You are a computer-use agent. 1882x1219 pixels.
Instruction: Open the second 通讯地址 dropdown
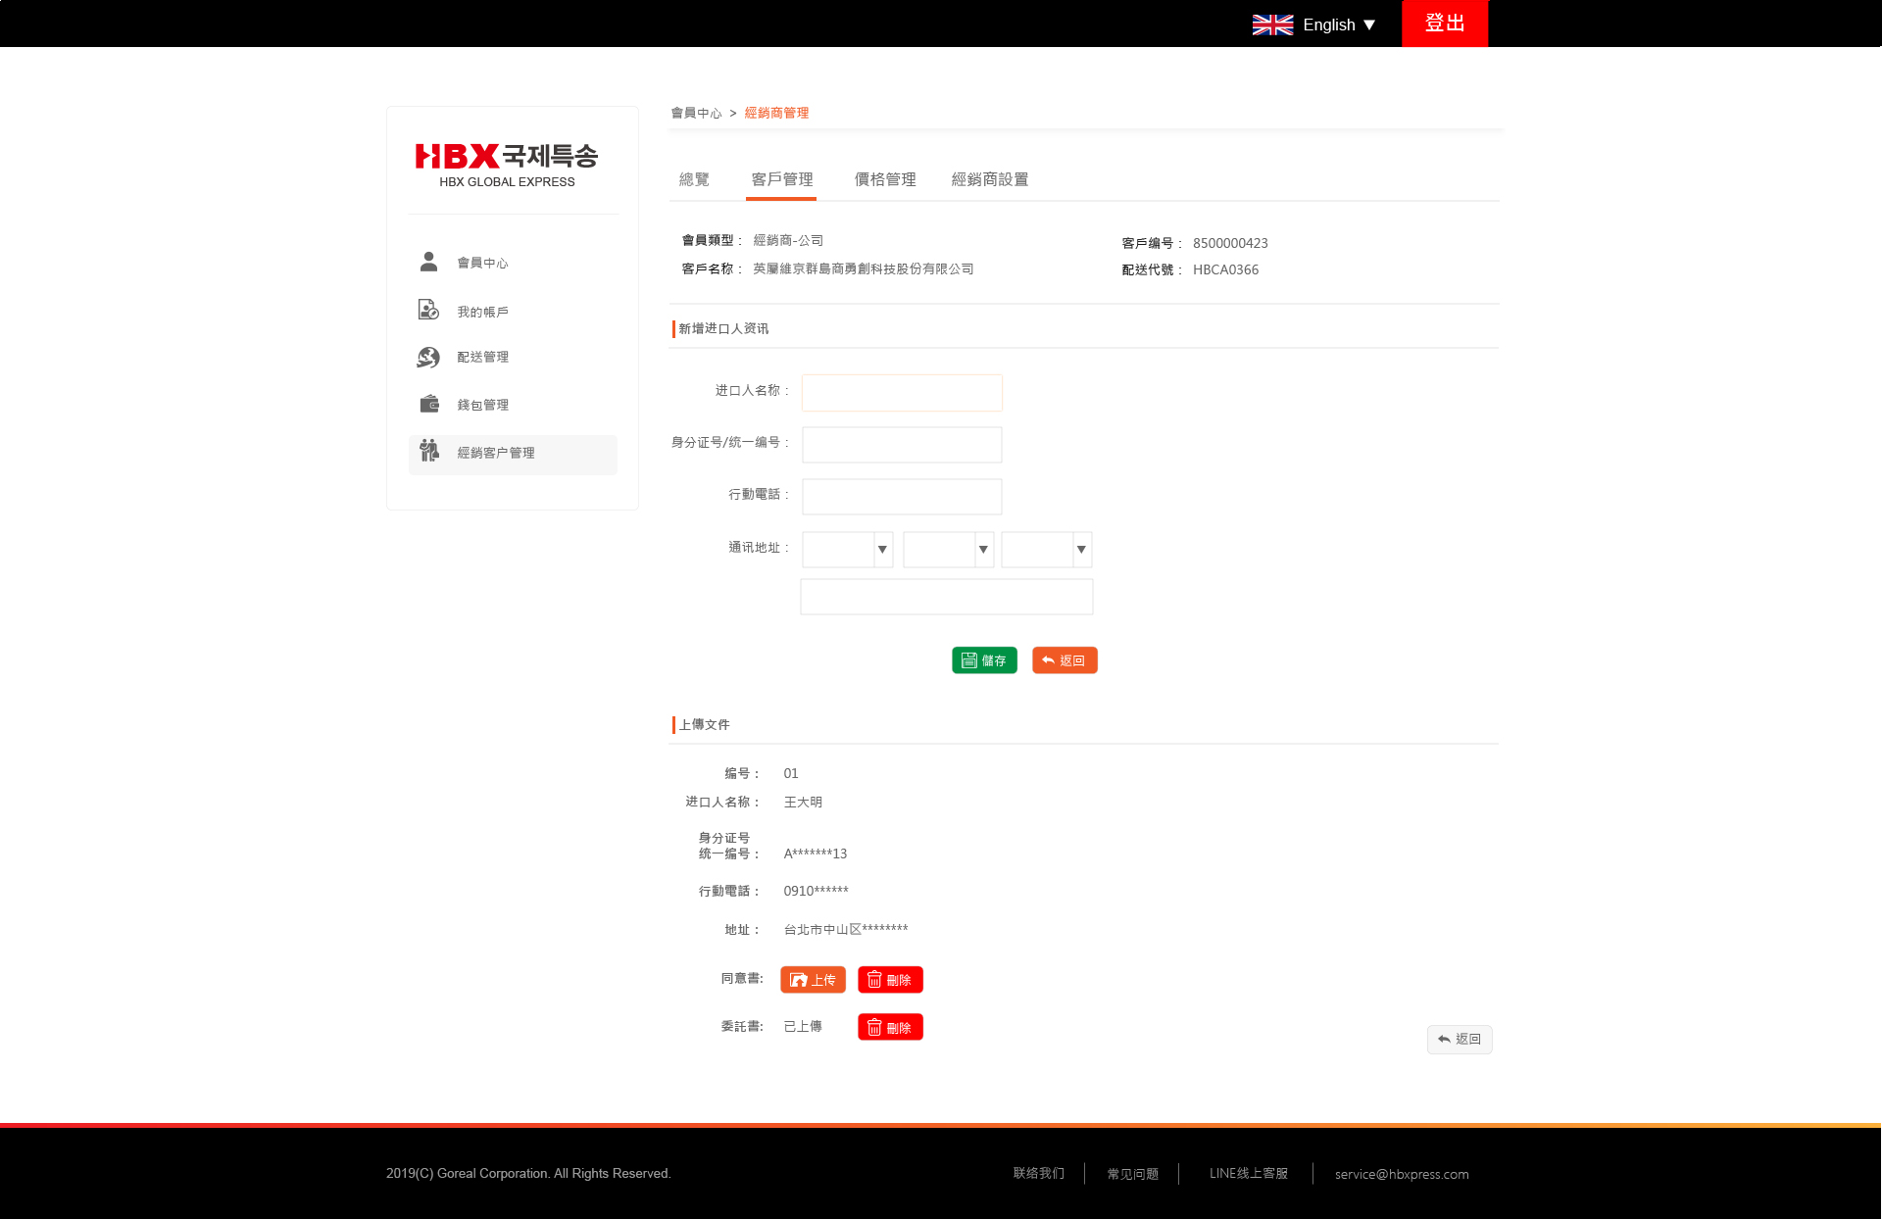pos(948,550)
